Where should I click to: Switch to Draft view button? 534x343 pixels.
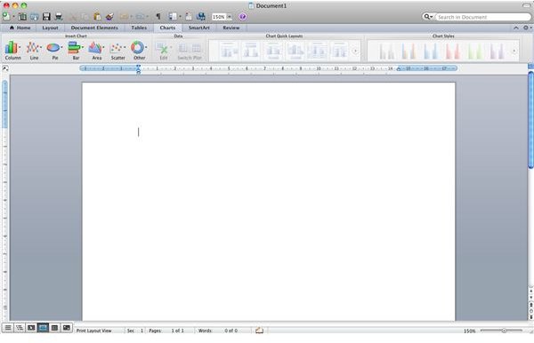(x=8, y=328)
